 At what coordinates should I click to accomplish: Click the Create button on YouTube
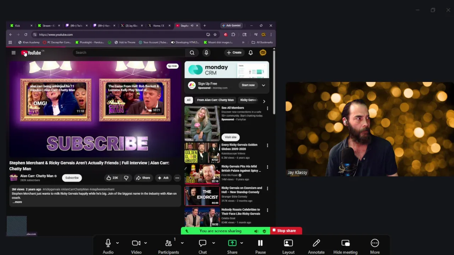click(234, 53)
